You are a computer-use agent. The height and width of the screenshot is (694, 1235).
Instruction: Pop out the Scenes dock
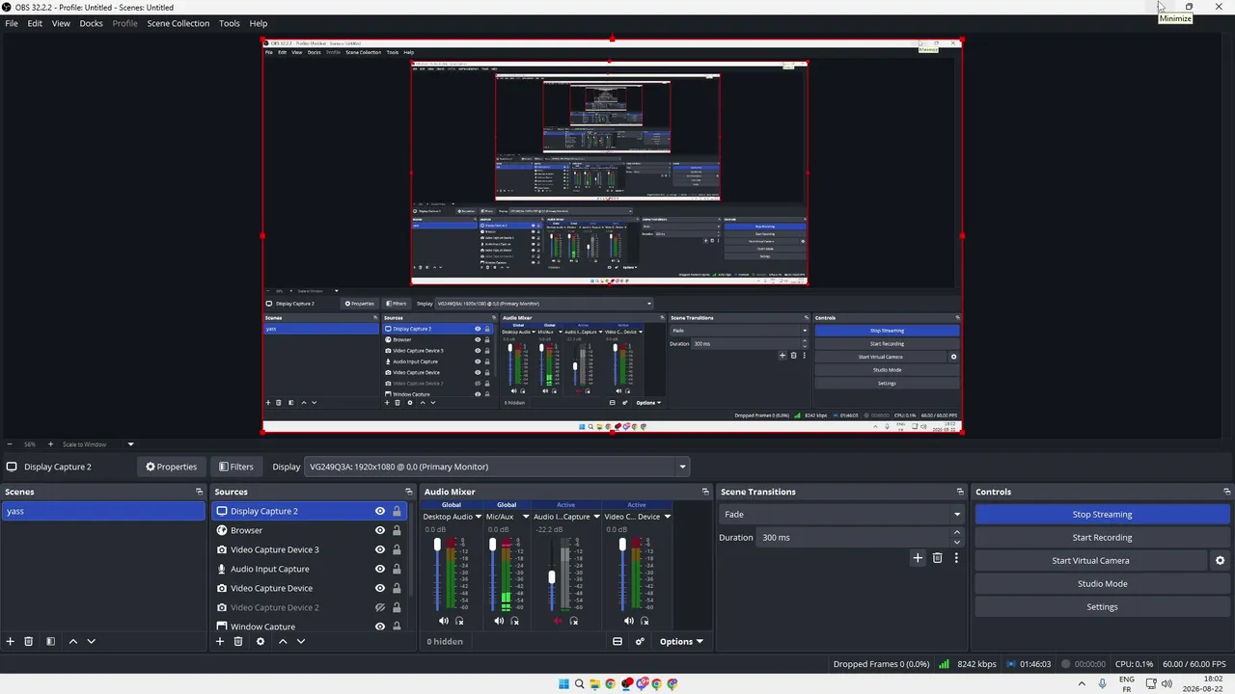(x=199, y=492)
